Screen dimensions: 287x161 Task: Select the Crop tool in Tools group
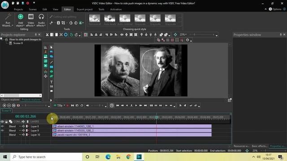point(63,23)
